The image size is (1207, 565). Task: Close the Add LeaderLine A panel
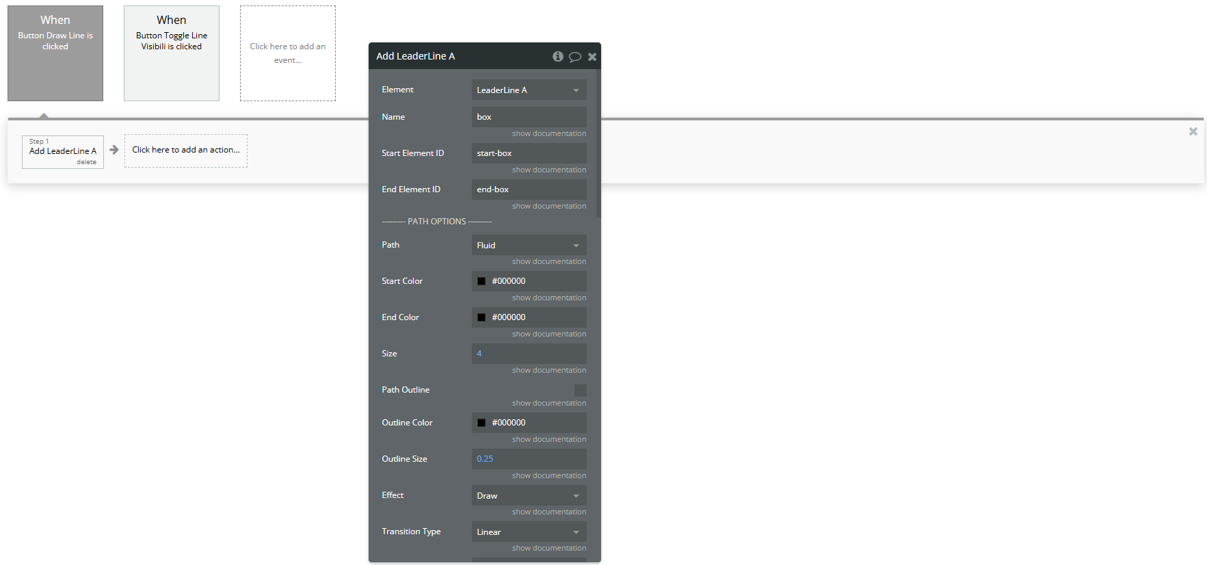click(x=592, y=57)
